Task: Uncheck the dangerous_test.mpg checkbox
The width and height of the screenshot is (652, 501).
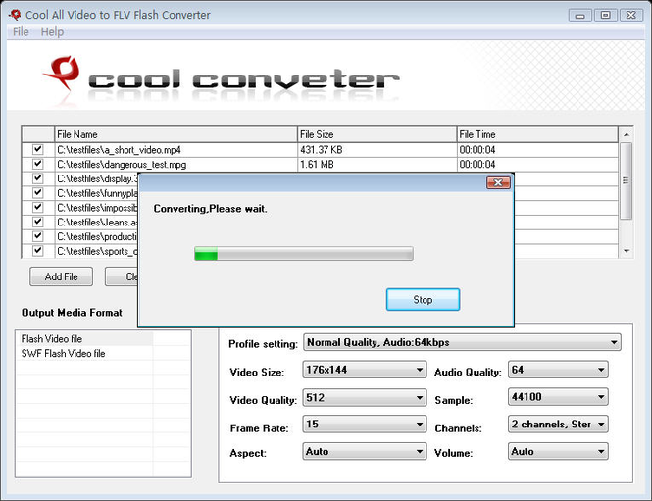Action: (x=38, y=164)
